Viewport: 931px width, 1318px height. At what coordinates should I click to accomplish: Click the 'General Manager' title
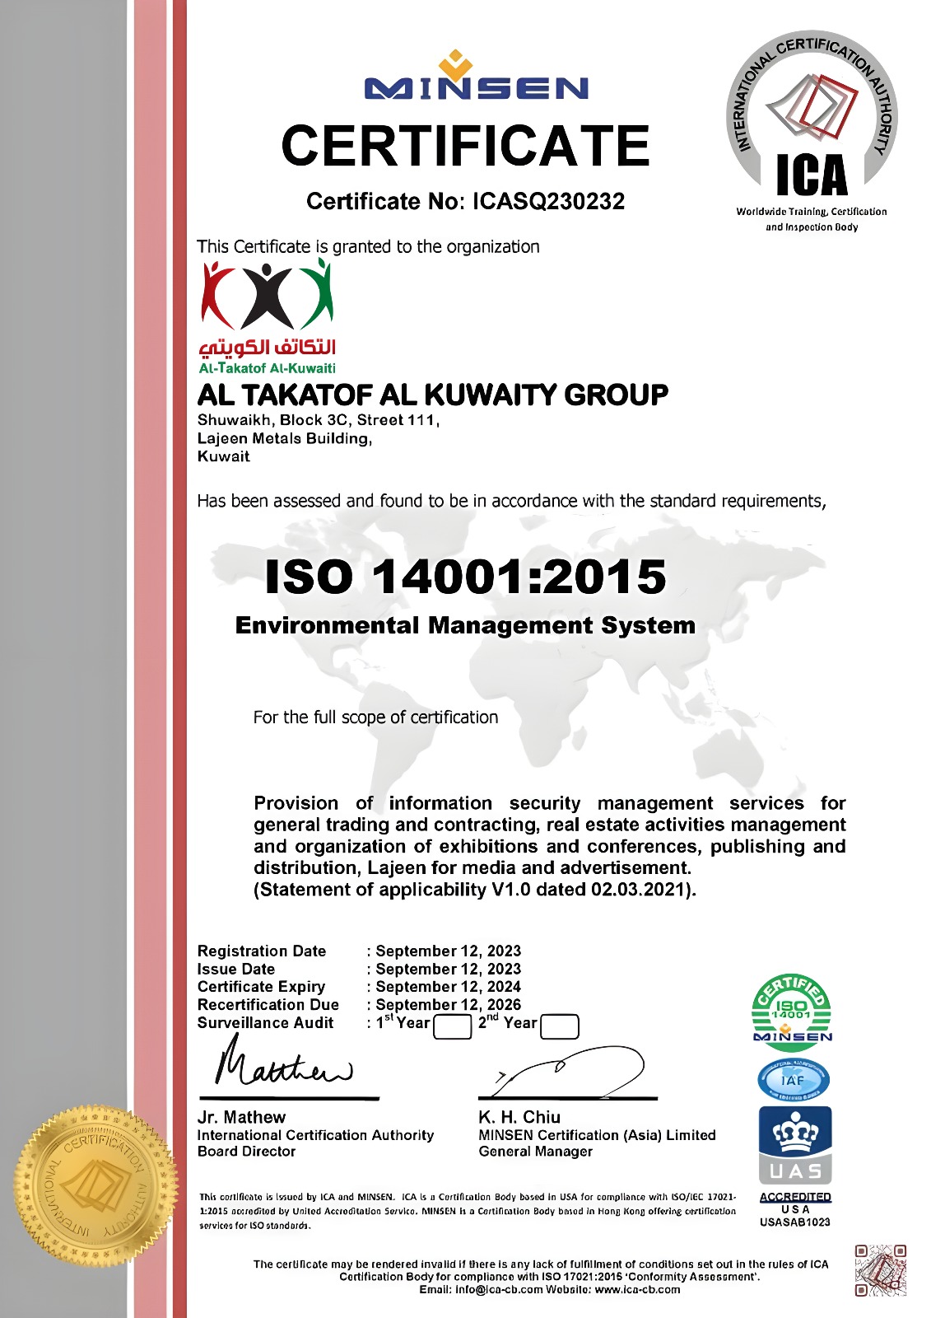pos(536,1152)
